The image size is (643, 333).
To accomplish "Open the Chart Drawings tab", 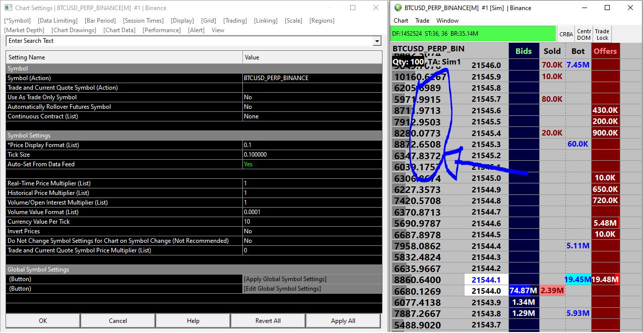I will [x=74, y=30].
